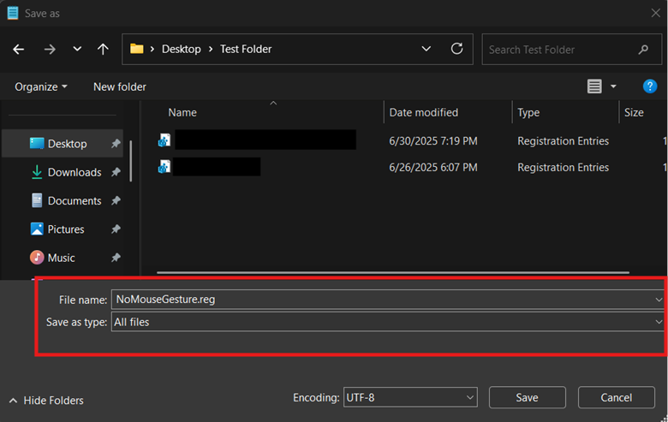668x422 pixels.
Task: Select the file modified 6/26/2025 6:07 PM
Action: coord(410,168)
